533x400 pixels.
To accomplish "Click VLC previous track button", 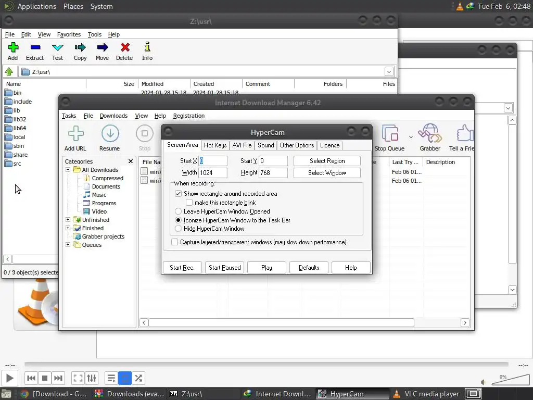I will pyautogui.click(x=31, y=378).
